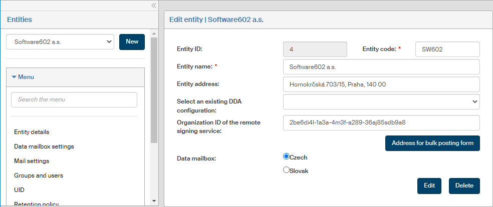Collapse the left sidebar with double-chevron icon
Screen dimensions: 493x207
point(154,5)
